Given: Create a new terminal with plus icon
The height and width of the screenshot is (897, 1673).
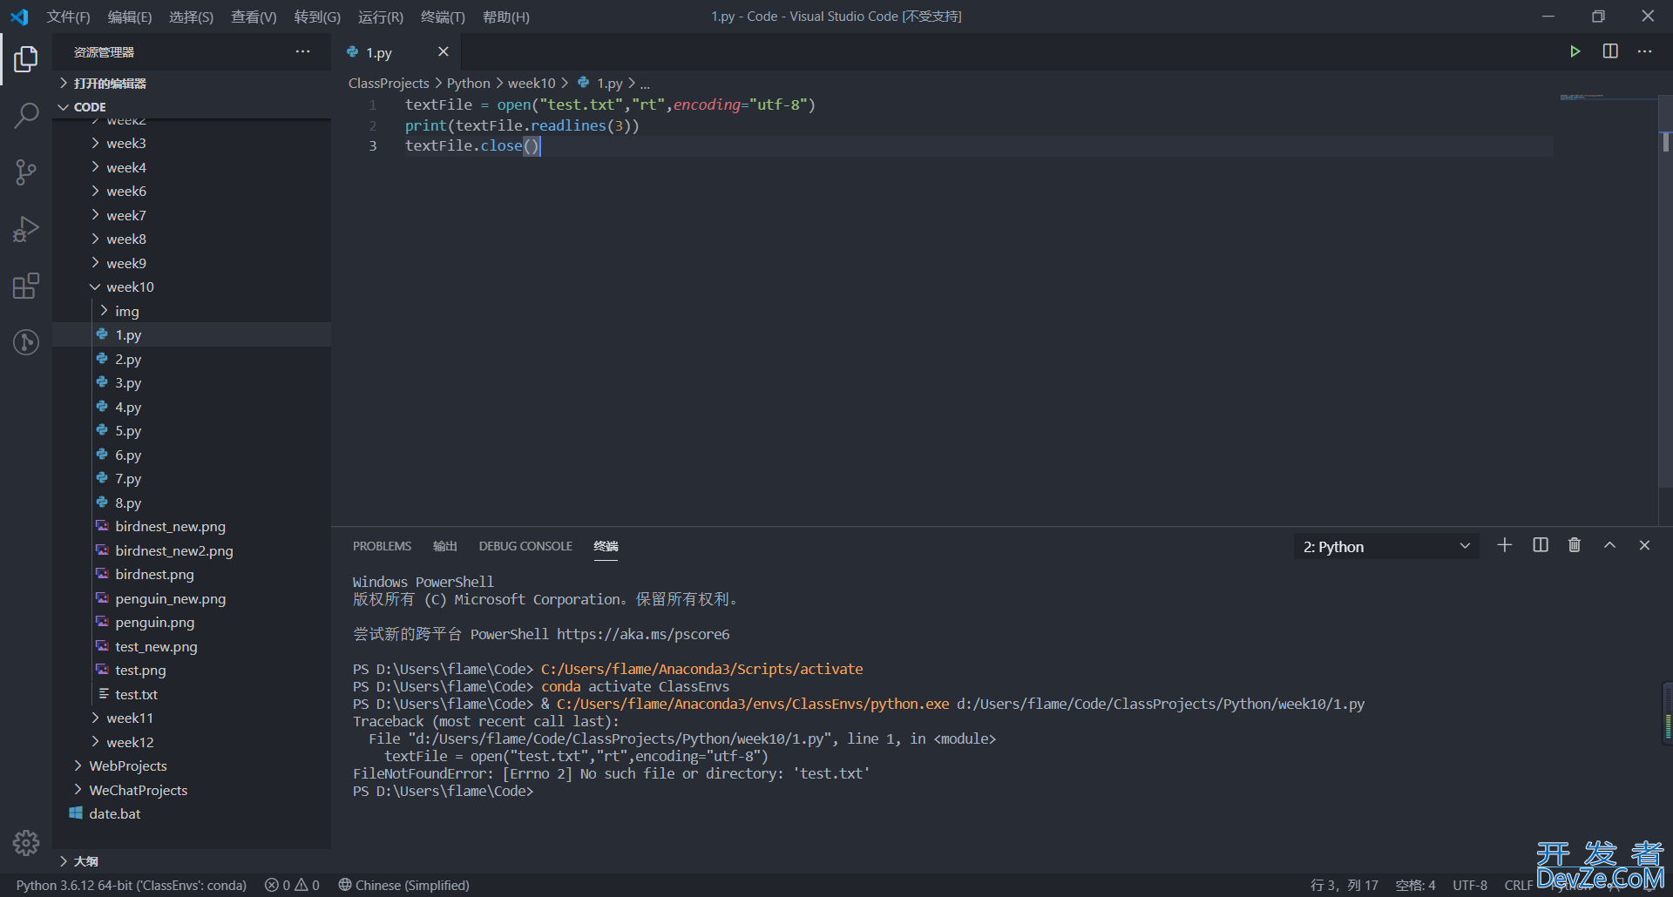Looking at the screenshot, I should 1505,545.
